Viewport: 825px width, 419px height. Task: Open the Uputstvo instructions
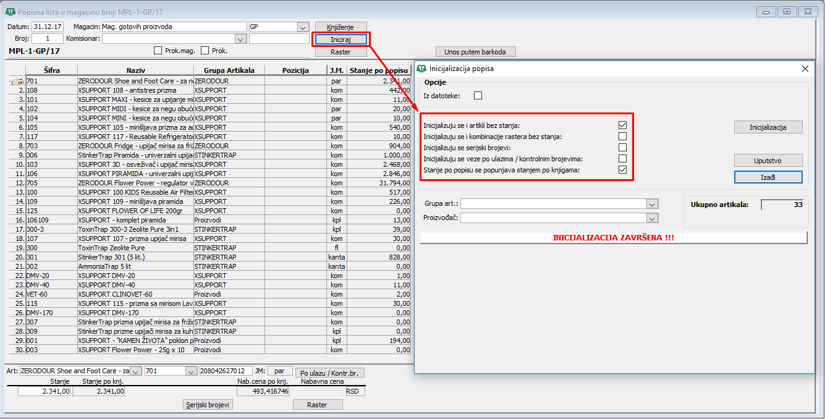768,161
